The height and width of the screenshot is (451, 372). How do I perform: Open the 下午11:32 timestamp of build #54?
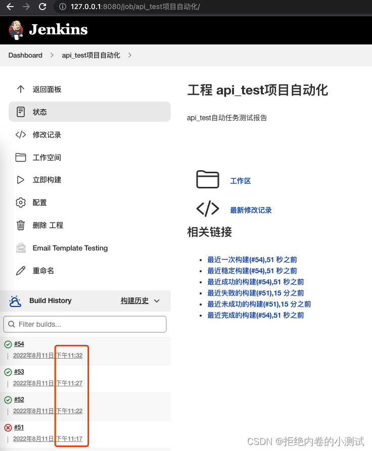(69, 356)
